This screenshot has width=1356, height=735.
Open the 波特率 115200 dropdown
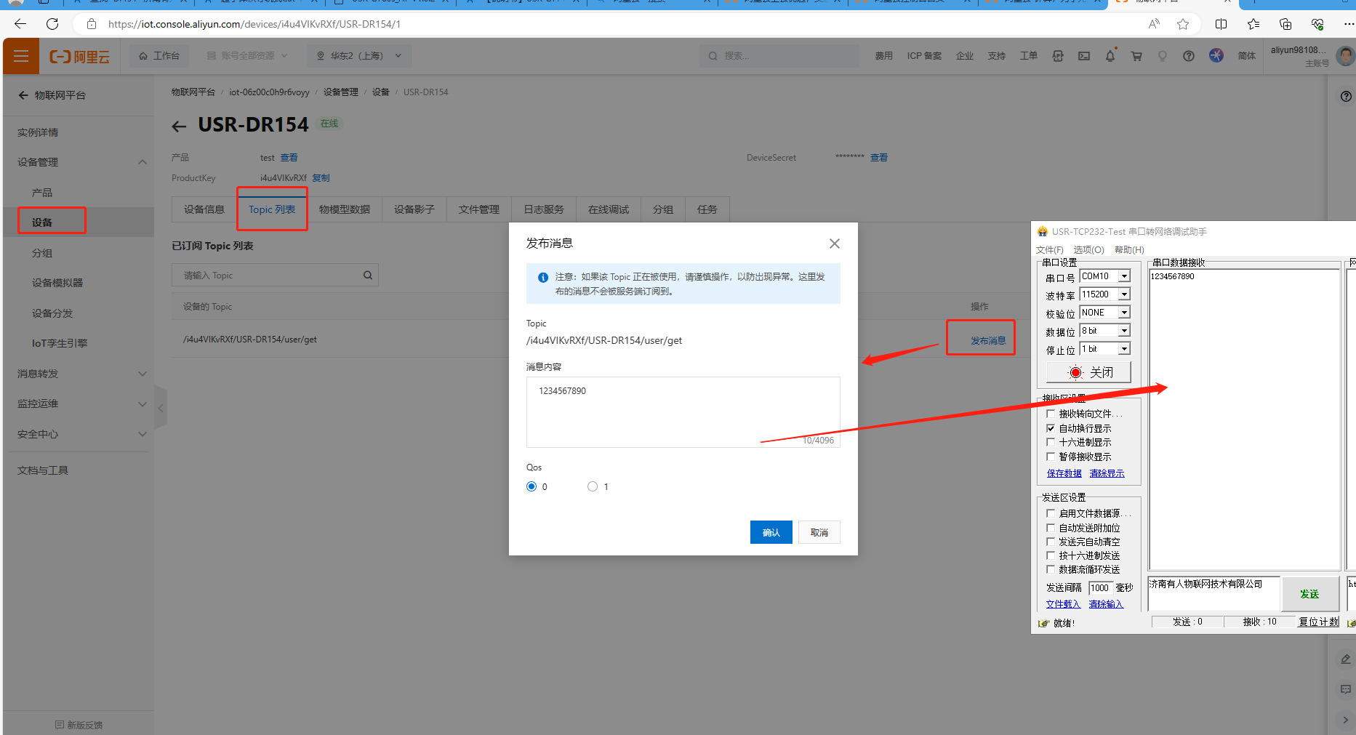click(x=1124, y=294)
